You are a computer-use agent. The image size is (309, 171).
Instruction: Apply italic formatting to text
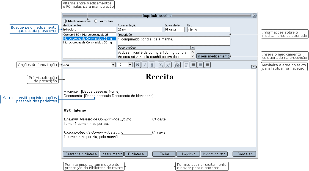145,65
